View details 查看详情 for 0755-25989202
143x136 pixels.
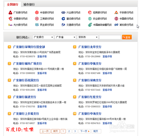pos(42,73)
